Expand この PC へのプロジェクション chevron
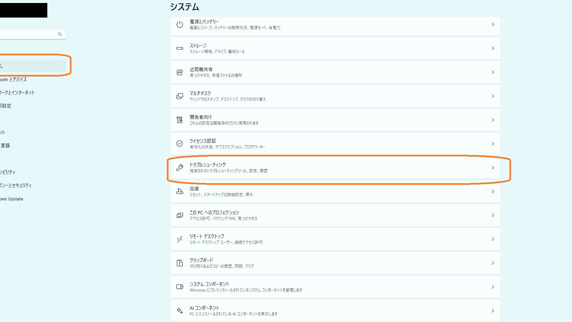Viewport: 572px width, 322px height. click(493, 215)
